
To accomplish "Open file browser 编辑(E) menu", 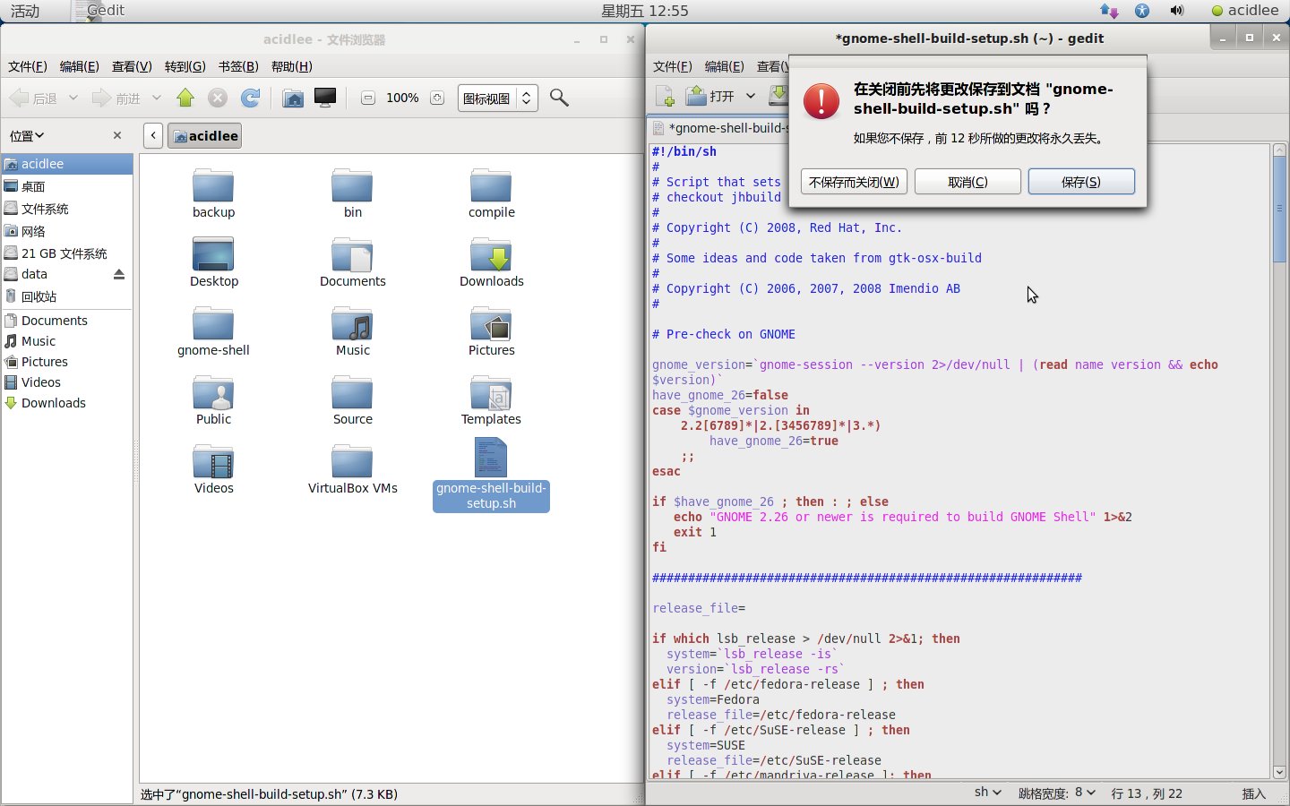I will tap(80, 66).
